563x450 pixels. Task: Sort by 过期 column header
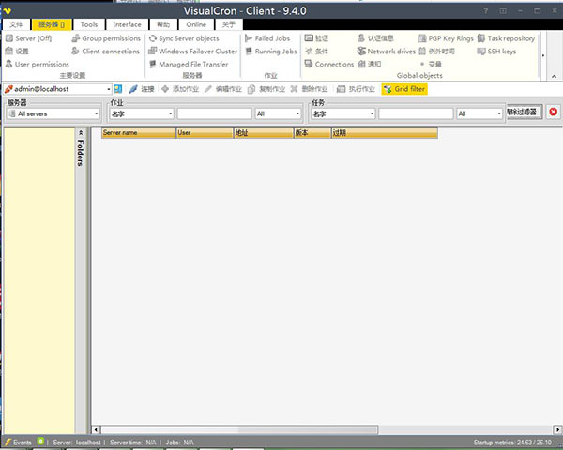[x=384, y=132]
